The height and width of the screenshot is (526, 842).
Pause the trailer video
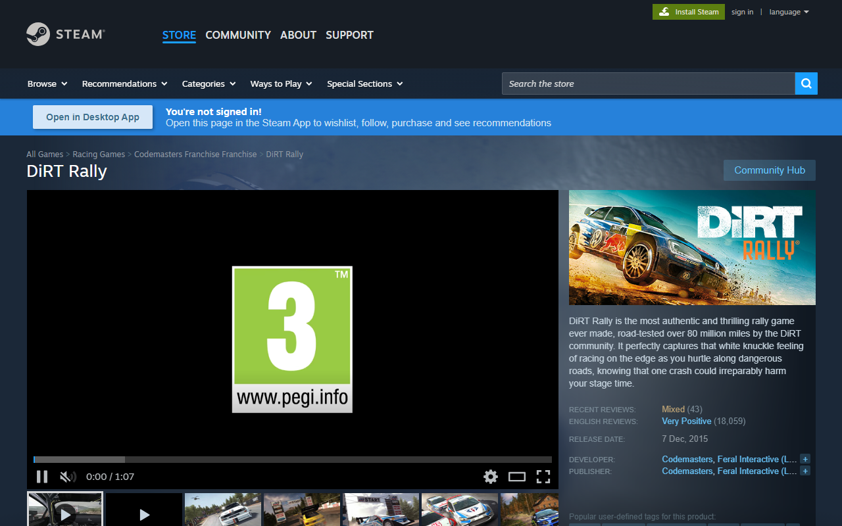(x=42, y=477)
